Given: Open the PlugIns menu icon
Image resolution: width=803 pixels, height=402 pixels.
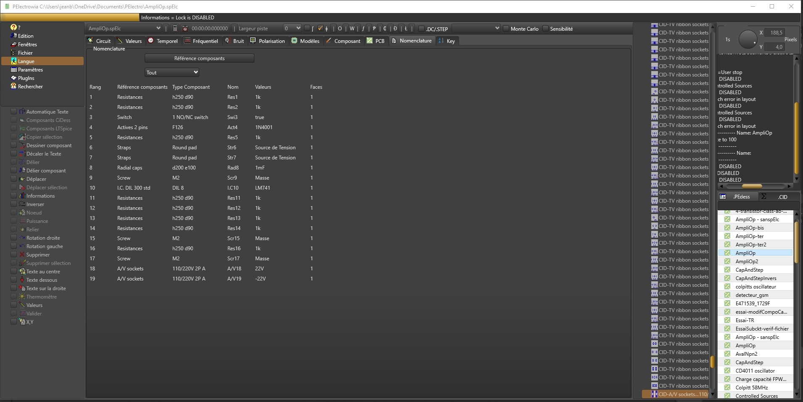Looking at the screenshot, I should click(x=13, y=78).
